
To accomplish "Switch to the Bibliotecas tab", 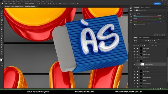I will click(x=147, y=7).
